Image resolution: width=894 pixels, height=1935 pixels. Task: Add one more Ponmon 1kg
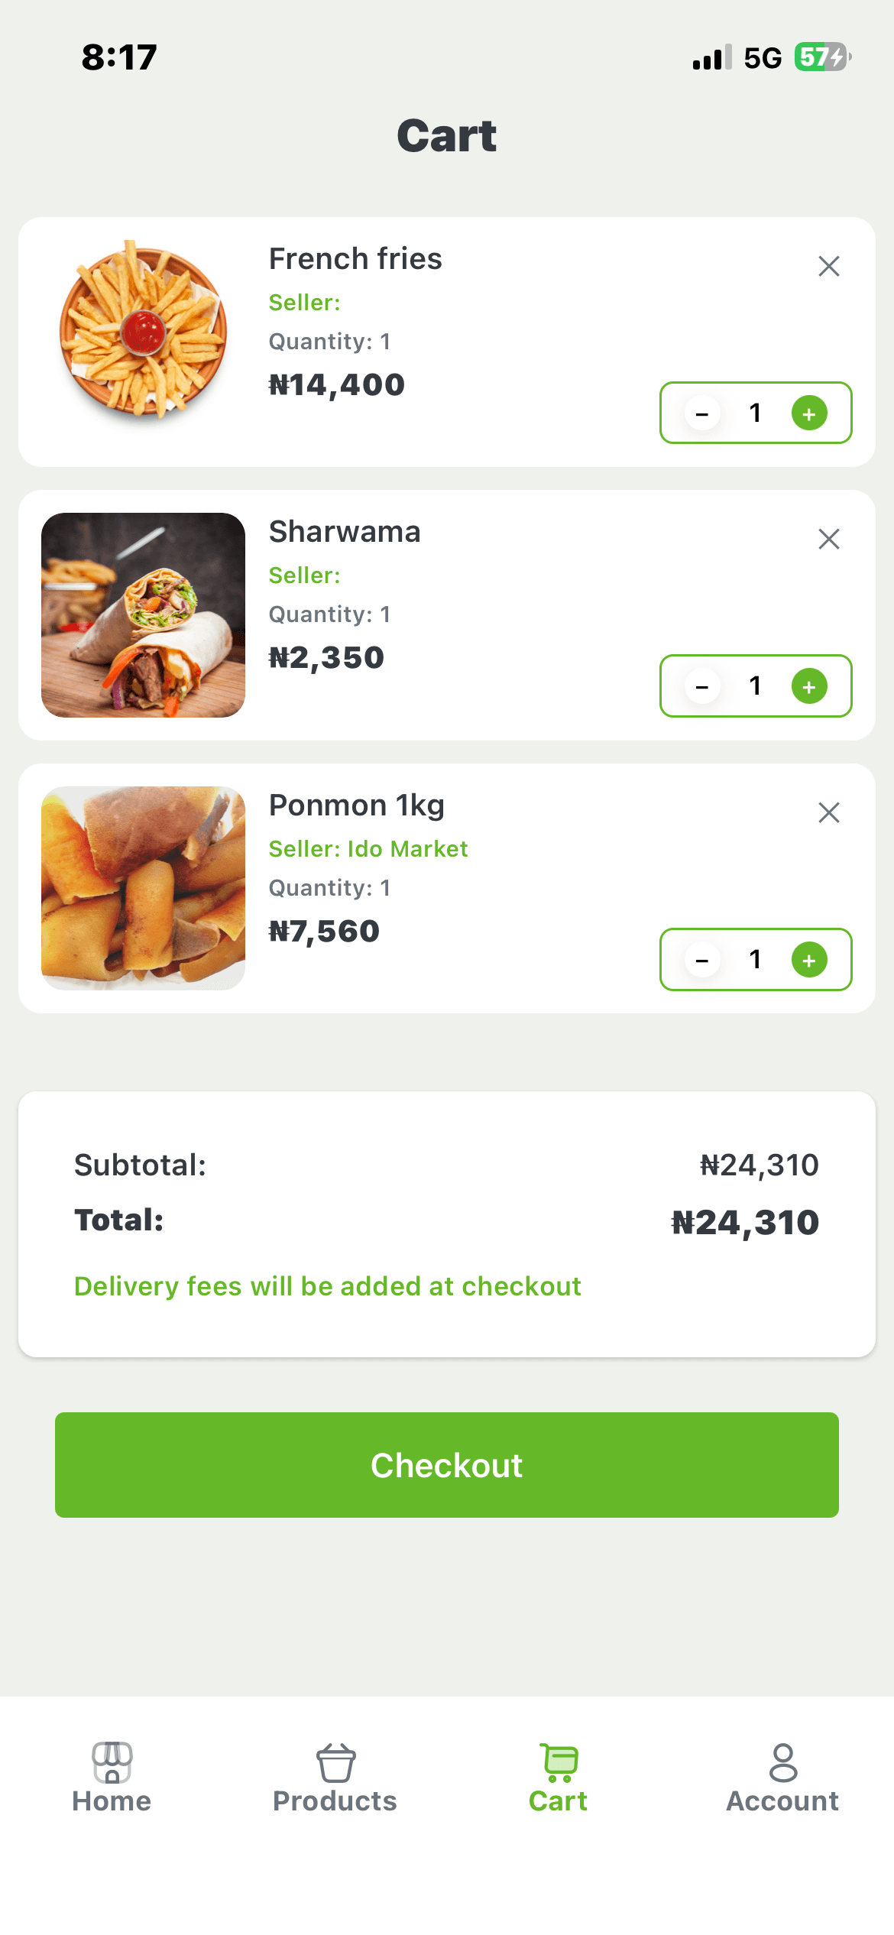809,960
